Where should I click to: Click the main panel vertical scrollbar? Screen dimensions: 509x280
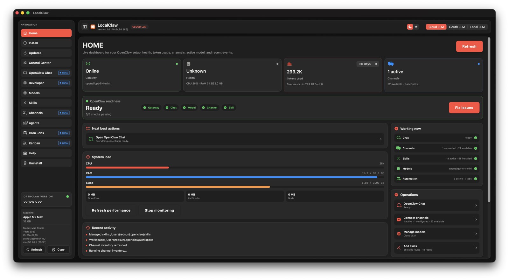click(x=489, y=120)
